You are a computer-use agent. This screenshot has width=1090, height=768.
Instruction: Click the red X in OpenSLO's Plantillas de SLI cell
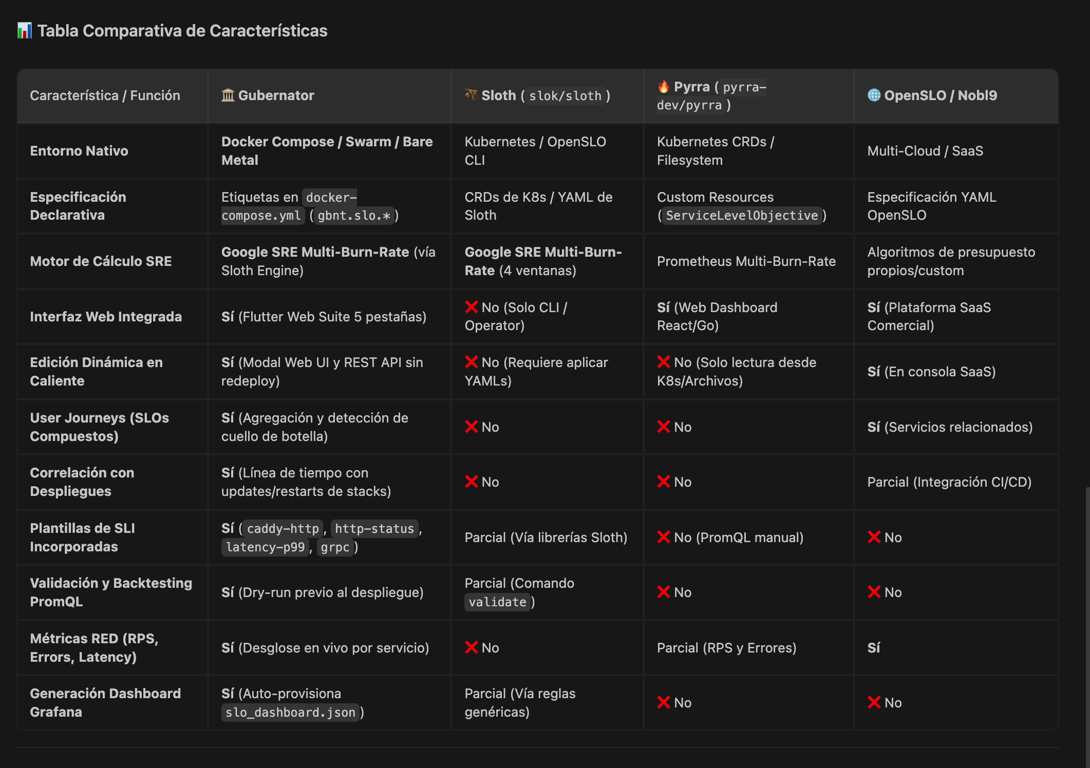[x=874, y=537]
